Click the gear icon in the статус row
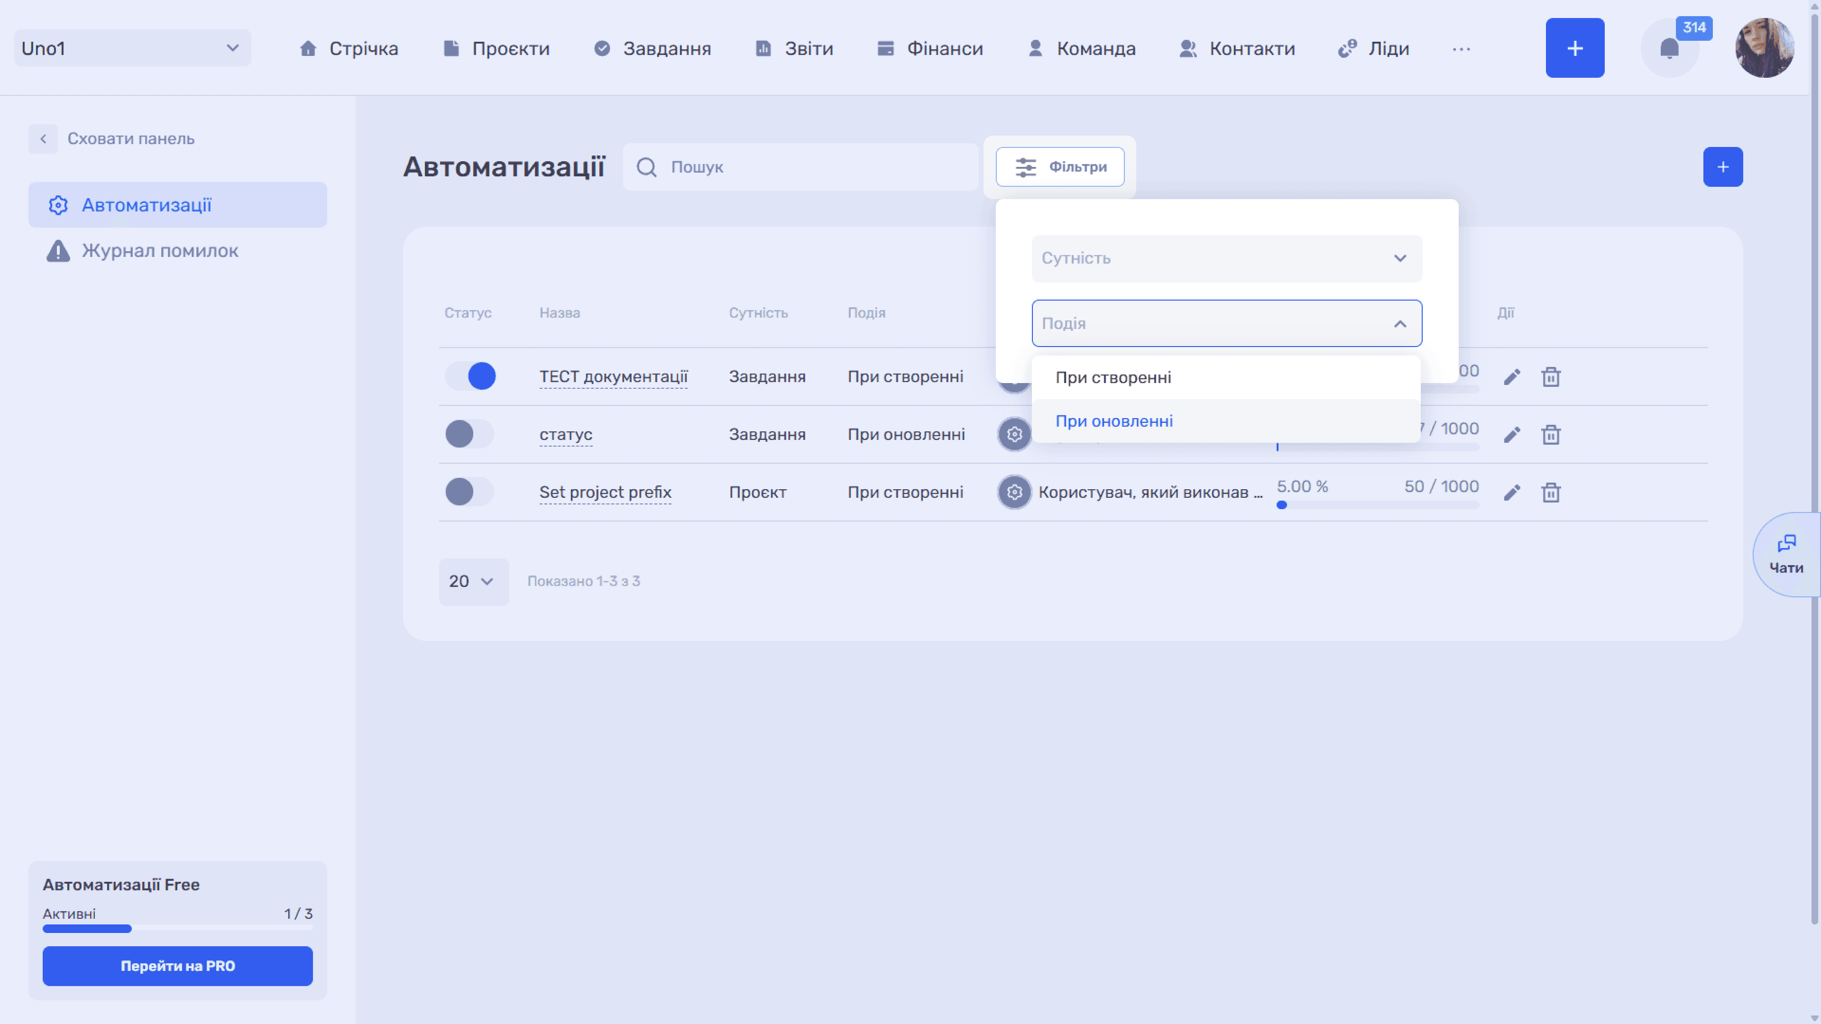Screen dimensions: 1821x1024 click(1014, 434)
